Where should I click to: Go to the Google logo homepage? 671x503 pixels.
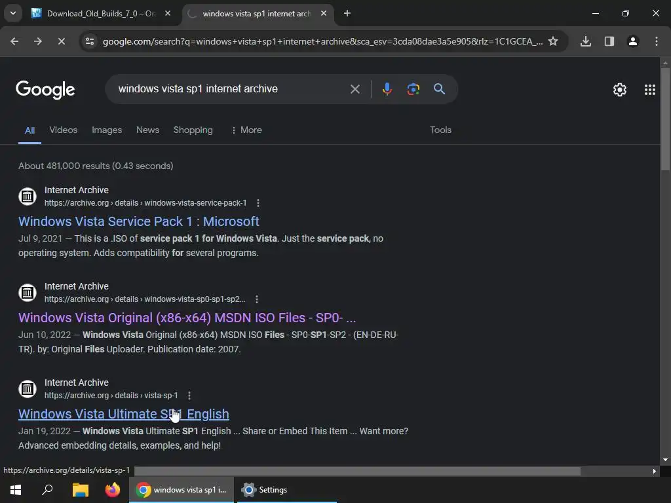click(x=45, y=90)
